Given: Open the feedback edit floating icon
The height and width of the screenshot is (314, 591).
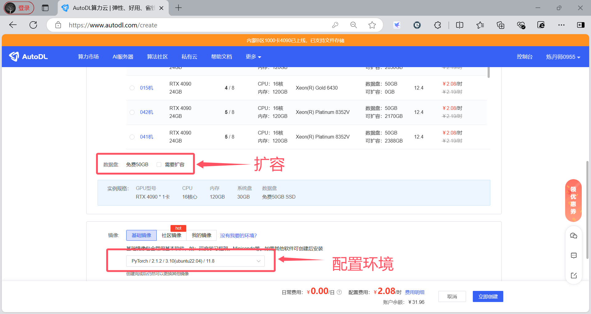Looking at the screenshot, I should click(573, 276).
